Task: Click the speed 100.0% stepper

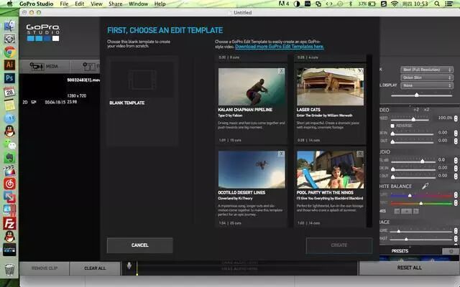Action: (x=456, y=118)
